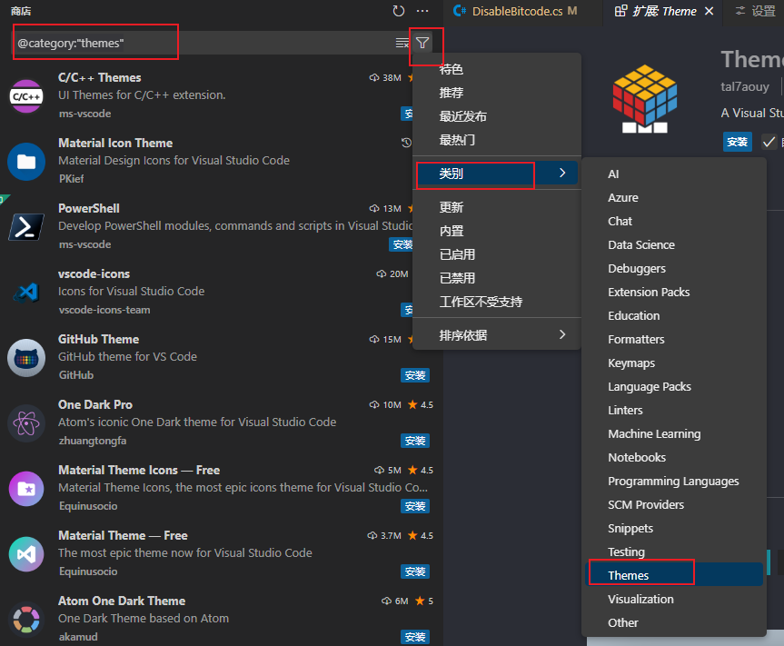This screenshot has width=784, height=646.
Task: Click the C# file icon on DisableBitcode.cs tab
Action: pos(460,11)
